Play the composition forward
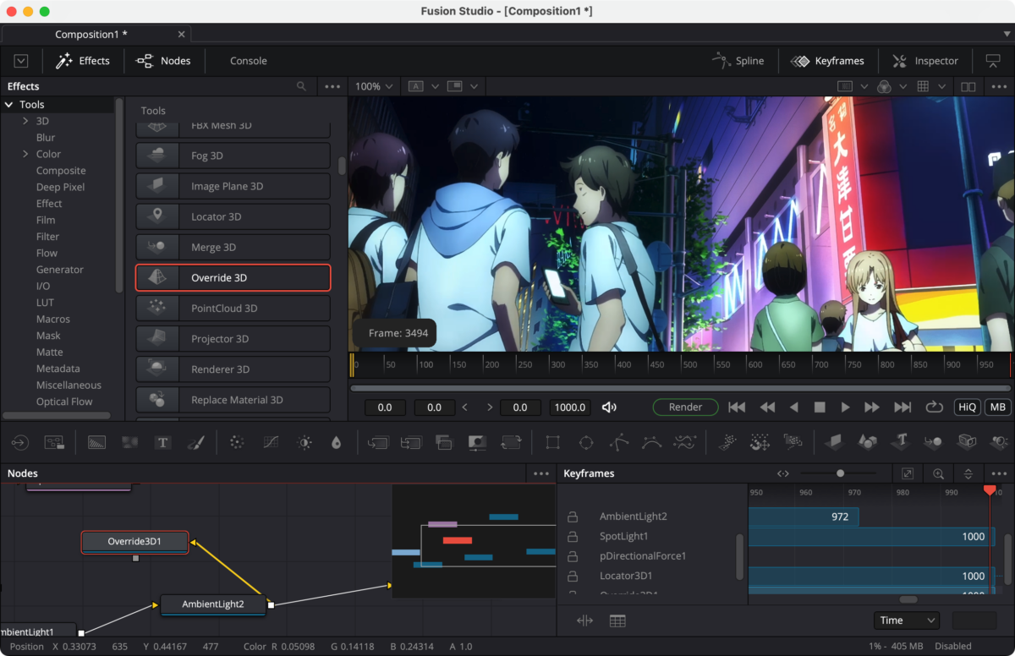The width and height of the screenshot is (1015, 656). [x=845, y=407]
